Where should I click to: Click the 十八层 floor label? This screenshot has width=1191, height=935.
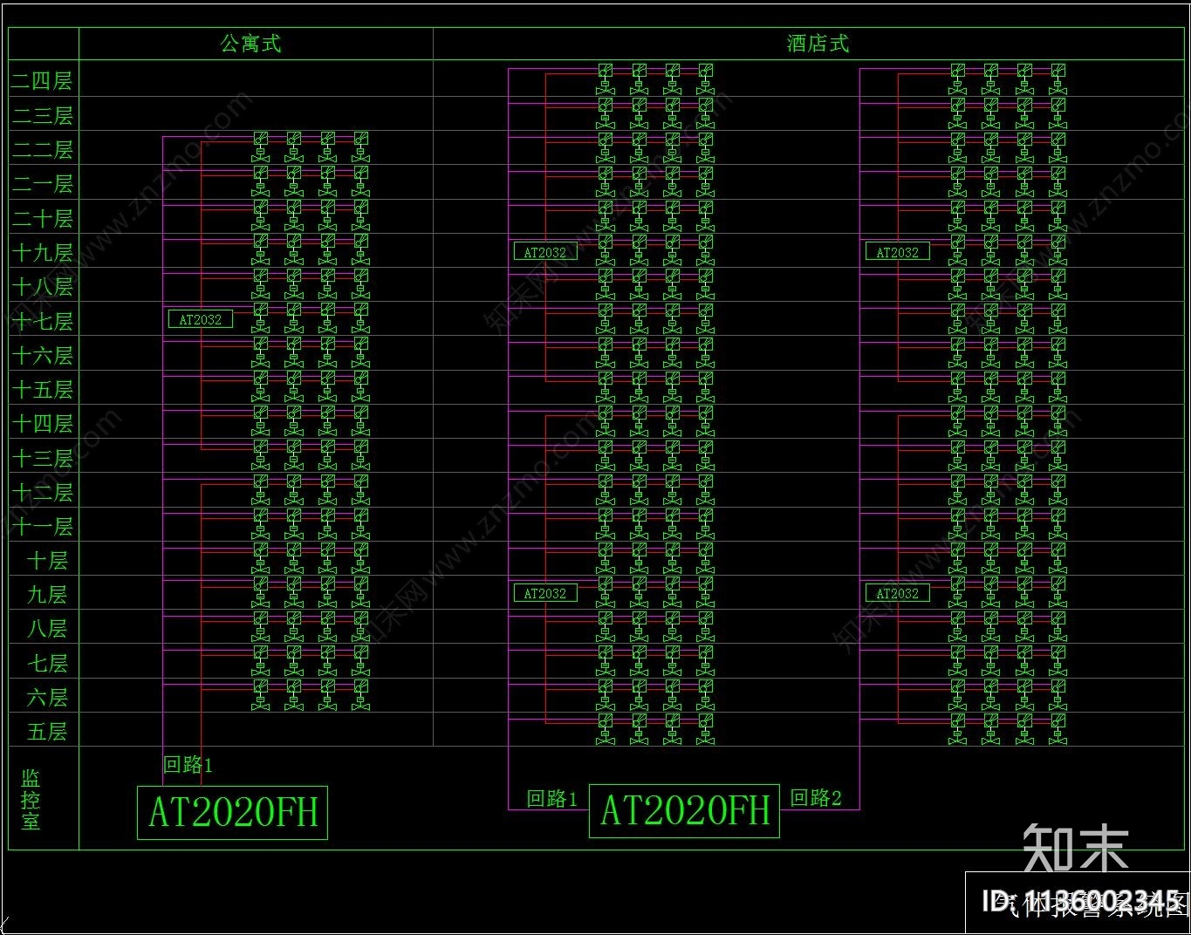click(42, 287)
